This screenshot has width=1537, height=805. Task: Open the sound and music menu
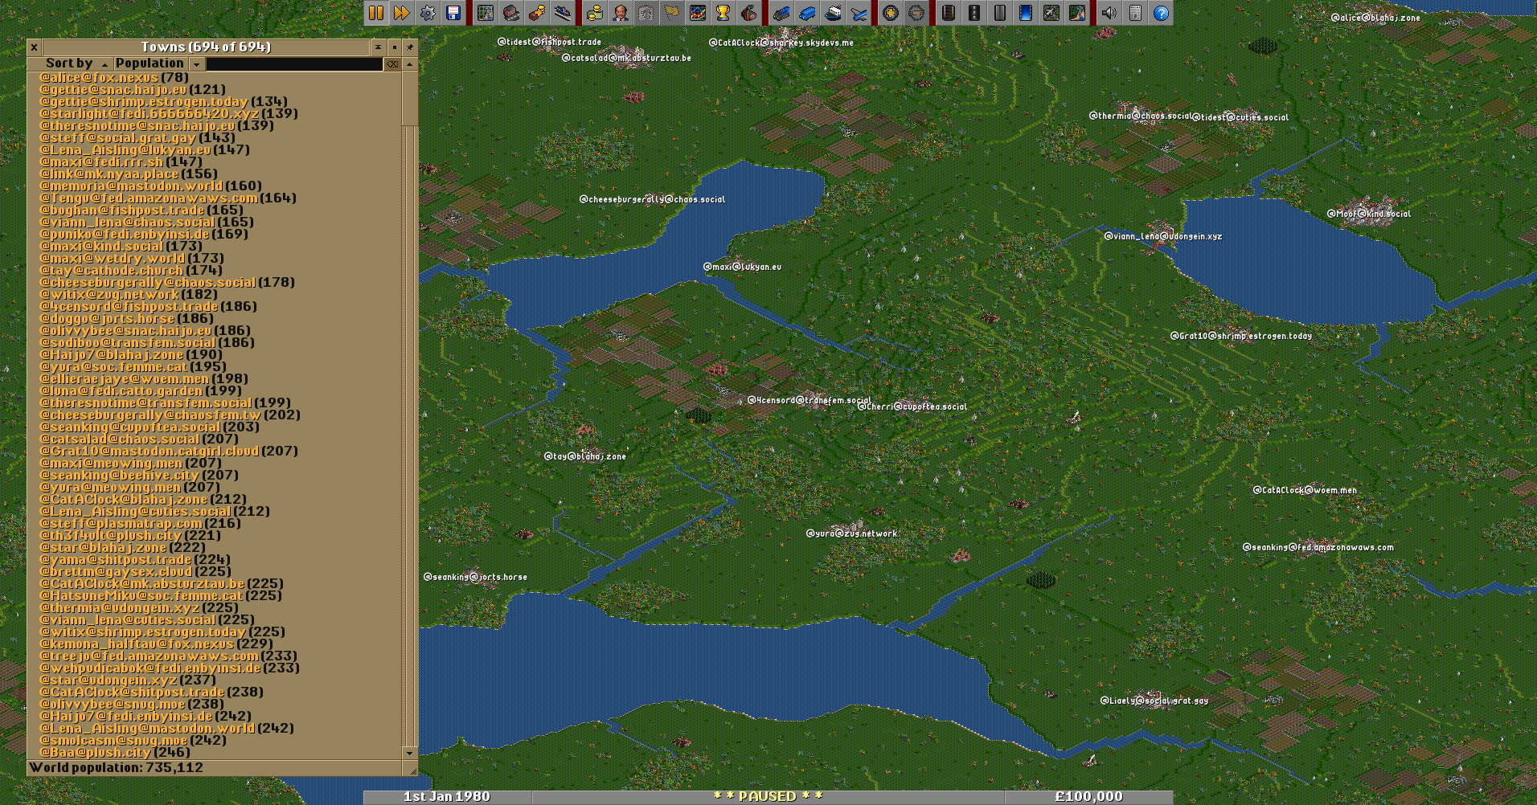tap(1109, 13)
